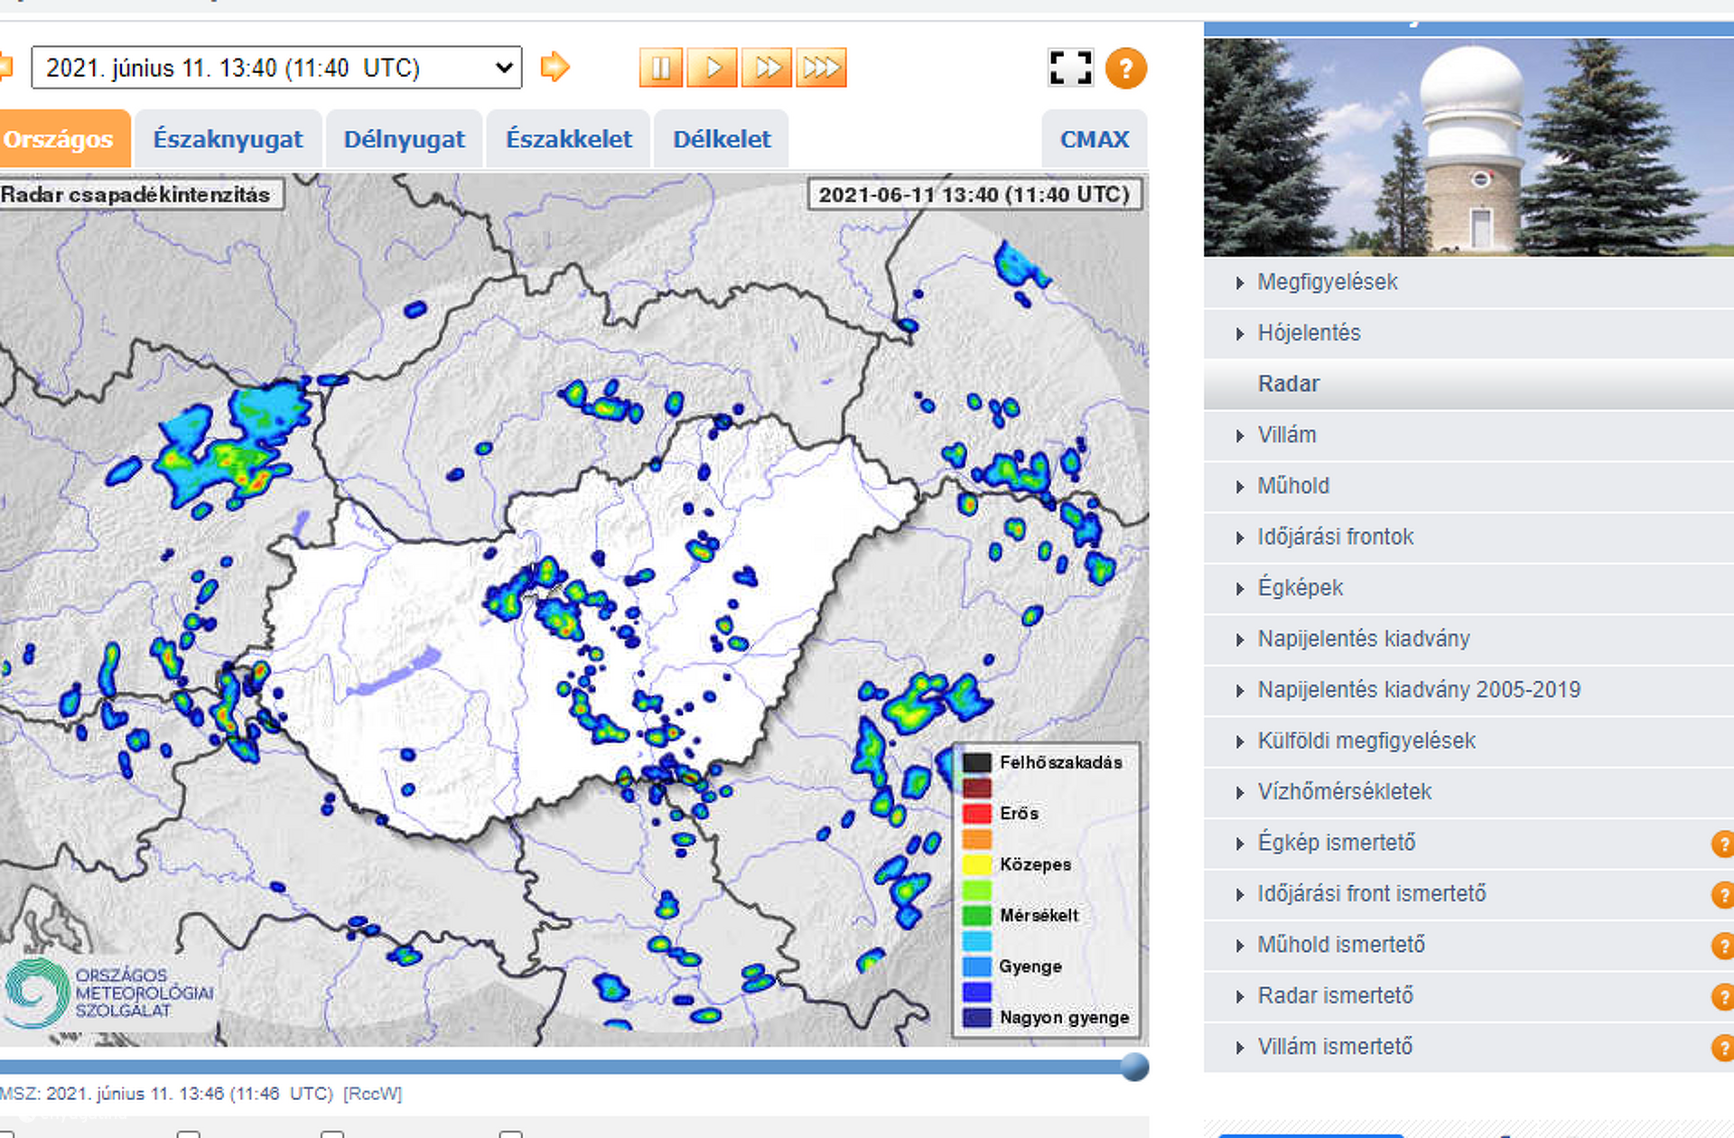The height and width of the screenshot is (1138, 1734).
Task: Expand the arrow beside Égképek
Action: click(1240, 589)
